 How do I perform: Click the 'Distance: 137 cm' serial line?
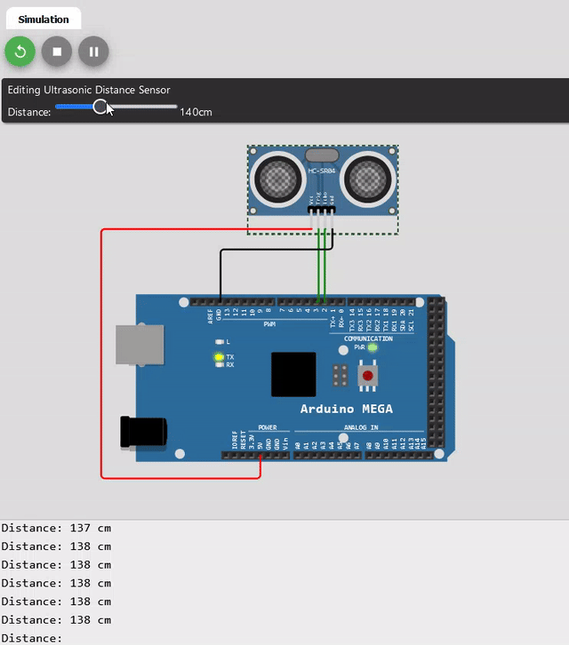tap(56, 528)
